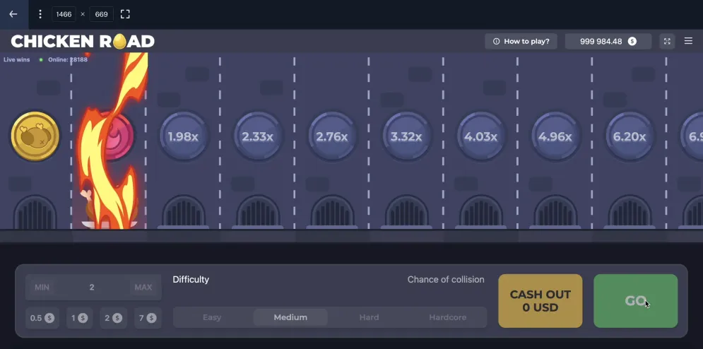Viewport: 703px width, 349px height.
Task: Set difficulty to Medium
Action: pyautogui.click(x=290, y=317)
